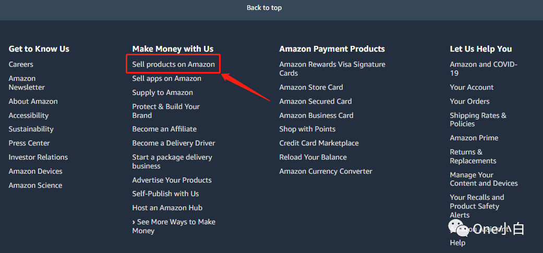Click Reload Your Balance link
Viewport: 543px width, 253px height.
[x=313, y=157]
